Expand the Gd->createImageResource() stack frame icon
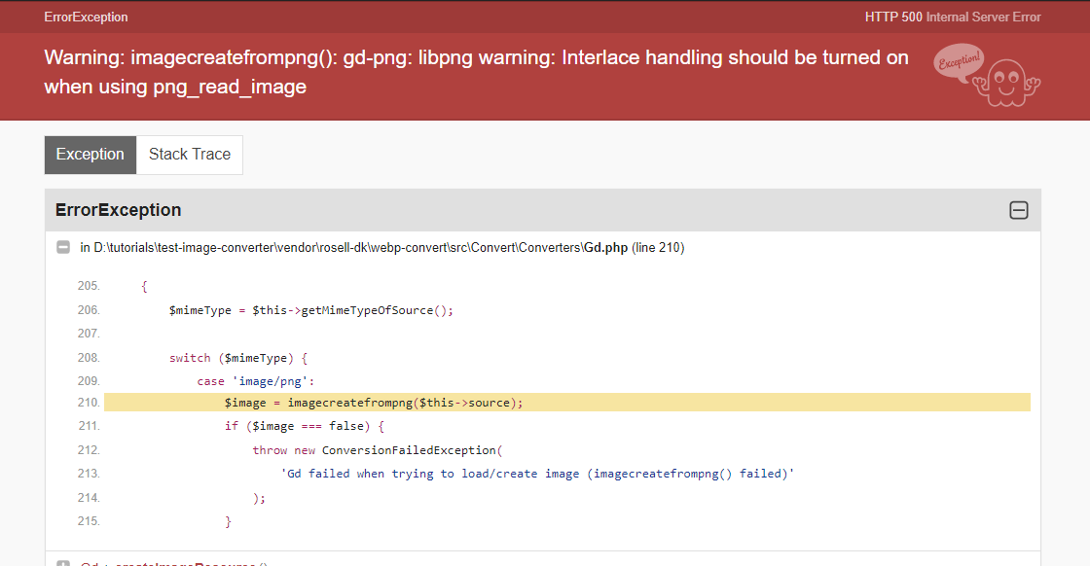Screen dimensions: 1090x566 coord(63,562)
